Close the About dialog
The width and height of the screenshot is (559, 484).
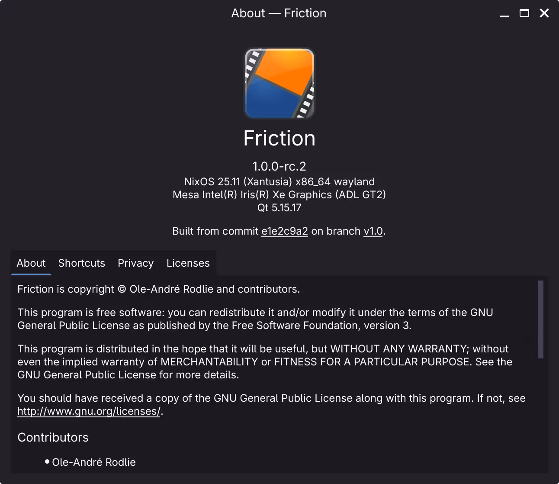pos(544,13)
